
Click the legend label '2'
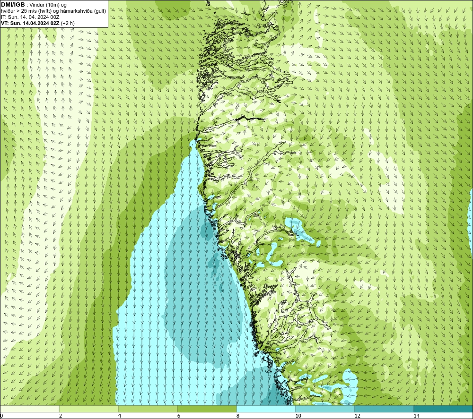click(61, 416)
